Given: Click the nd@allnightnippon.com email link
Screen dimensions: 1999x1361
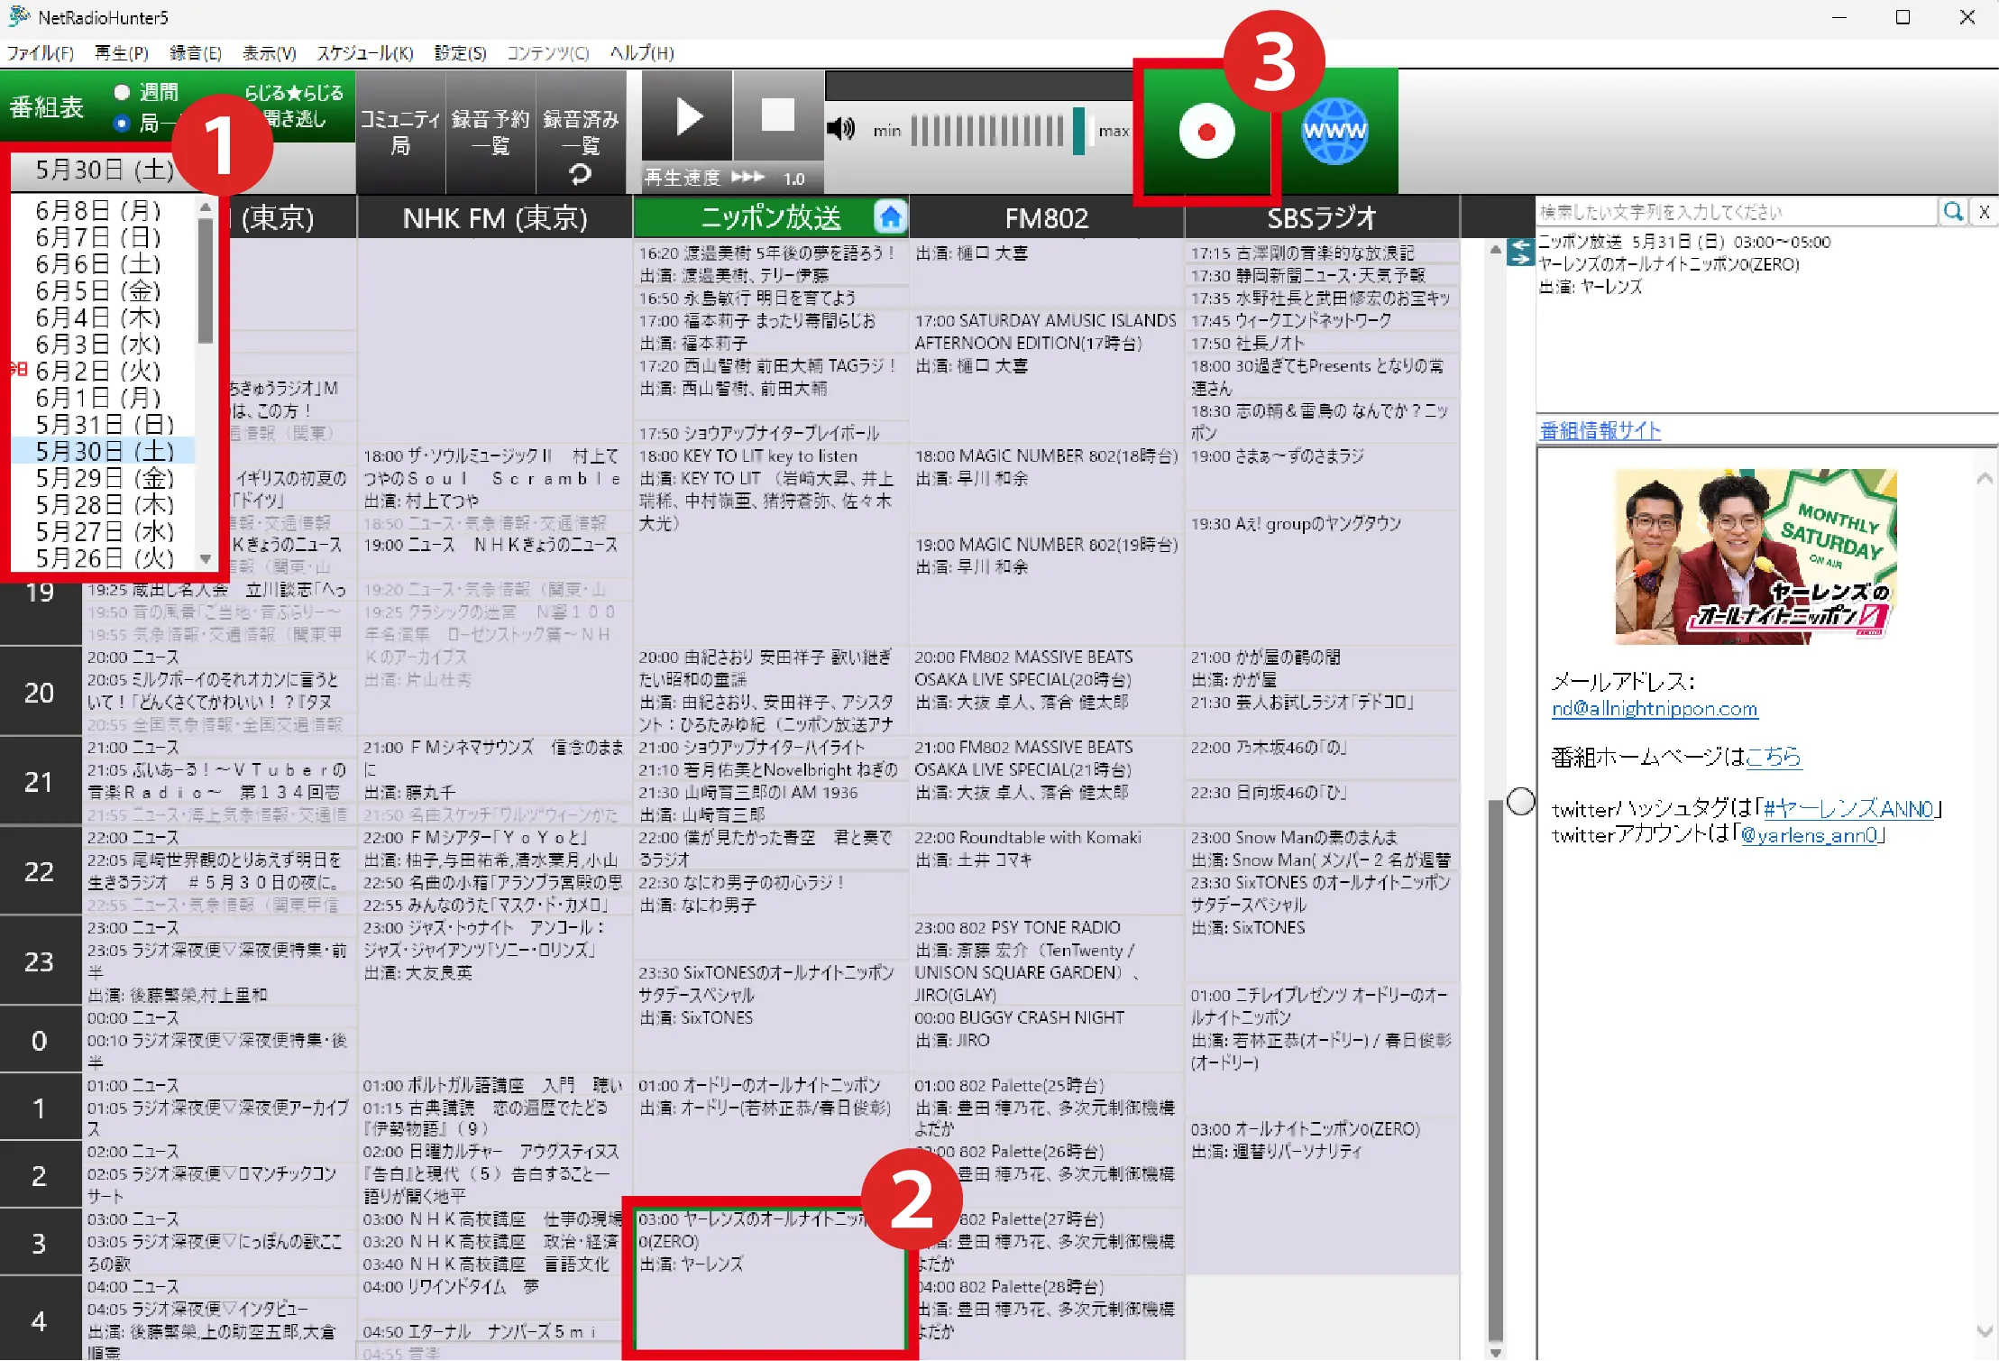Looking at the screenshot, I should point(1654,709).
